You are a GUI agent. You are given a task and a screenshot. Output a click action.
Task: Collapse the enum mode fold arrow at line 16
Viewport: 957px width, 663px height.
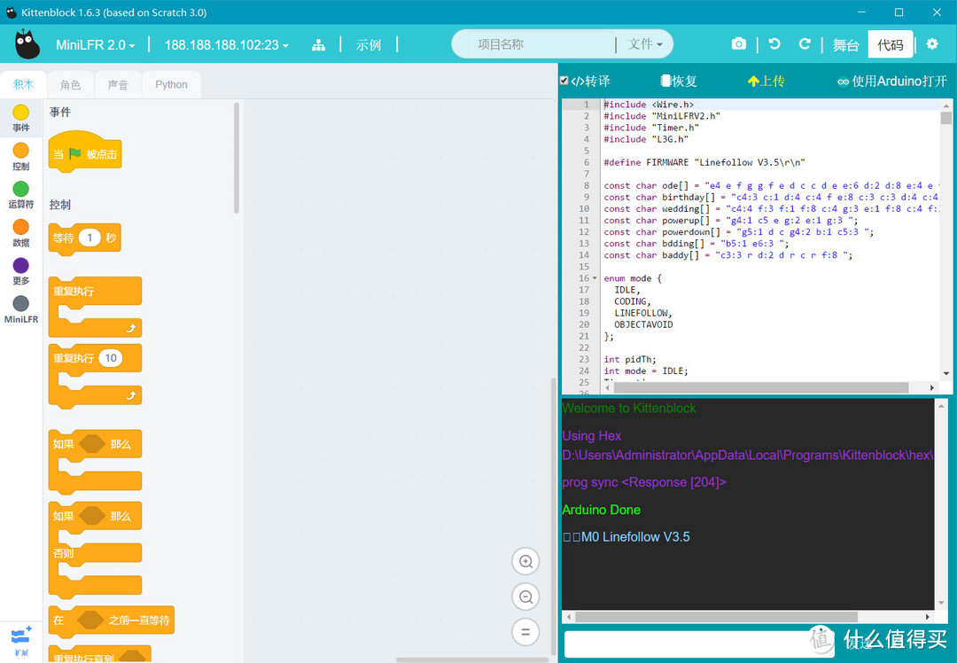pyautogui.click(x=595, y=278)
